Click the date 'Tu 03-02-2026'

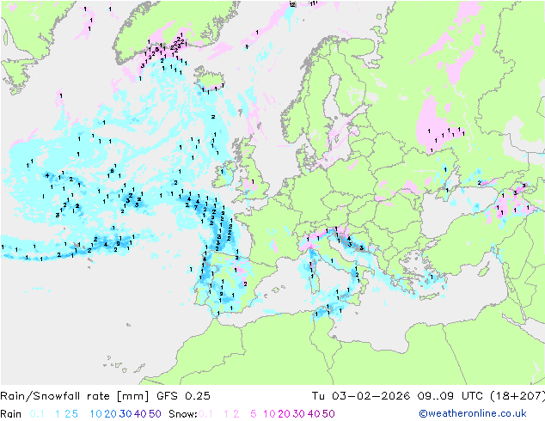pyautogui.click(x=361, y=396)
